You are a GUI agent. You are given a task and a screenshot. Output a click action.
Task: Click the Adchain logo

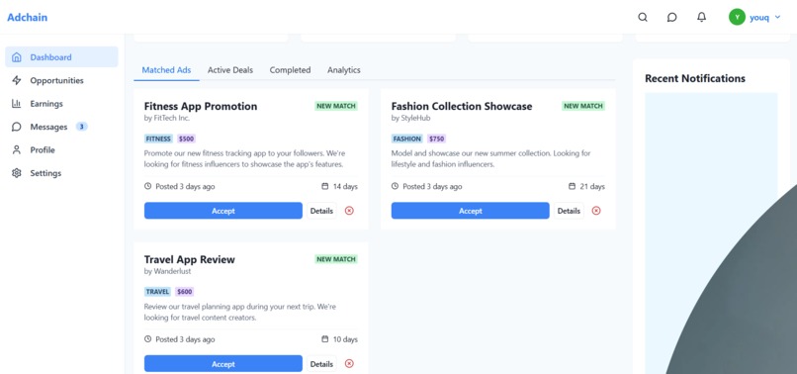pos(27,17)
